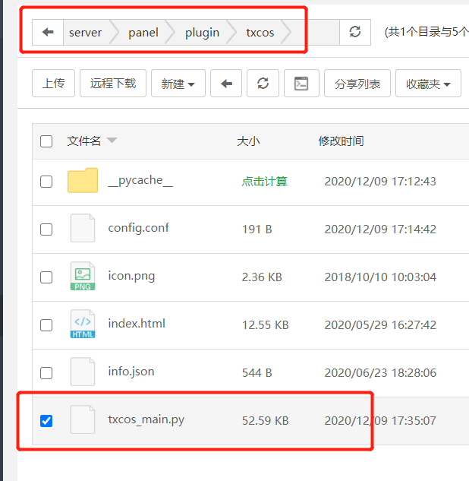
Task: Toggle the select-all checkbox in header
Action: pos(46,141)
